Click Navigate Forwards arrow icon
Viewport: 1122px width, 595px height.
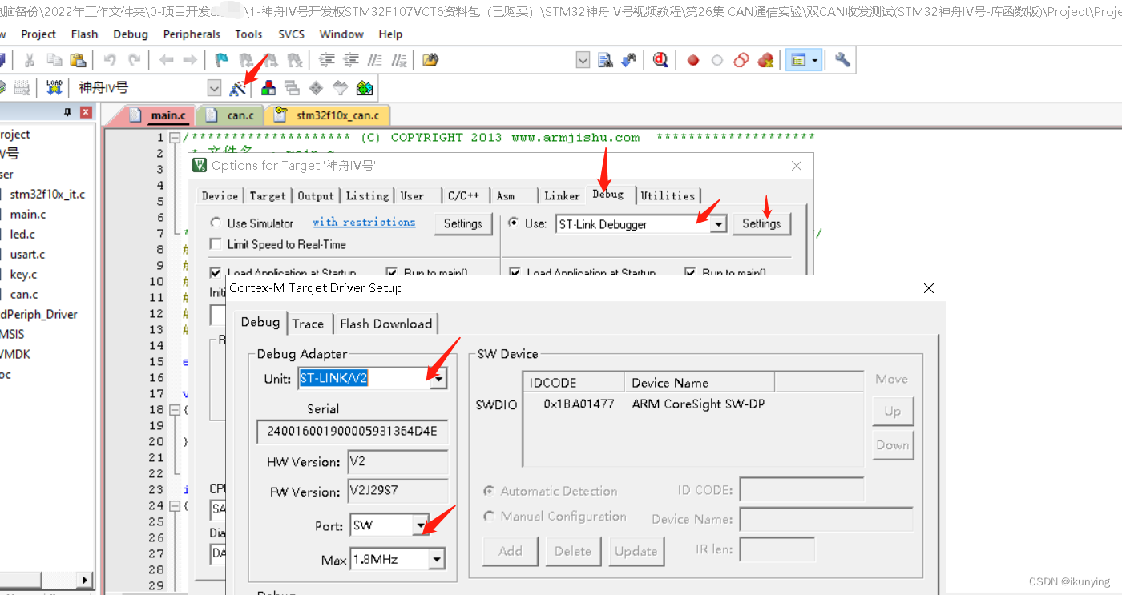(x=190, y=60)
